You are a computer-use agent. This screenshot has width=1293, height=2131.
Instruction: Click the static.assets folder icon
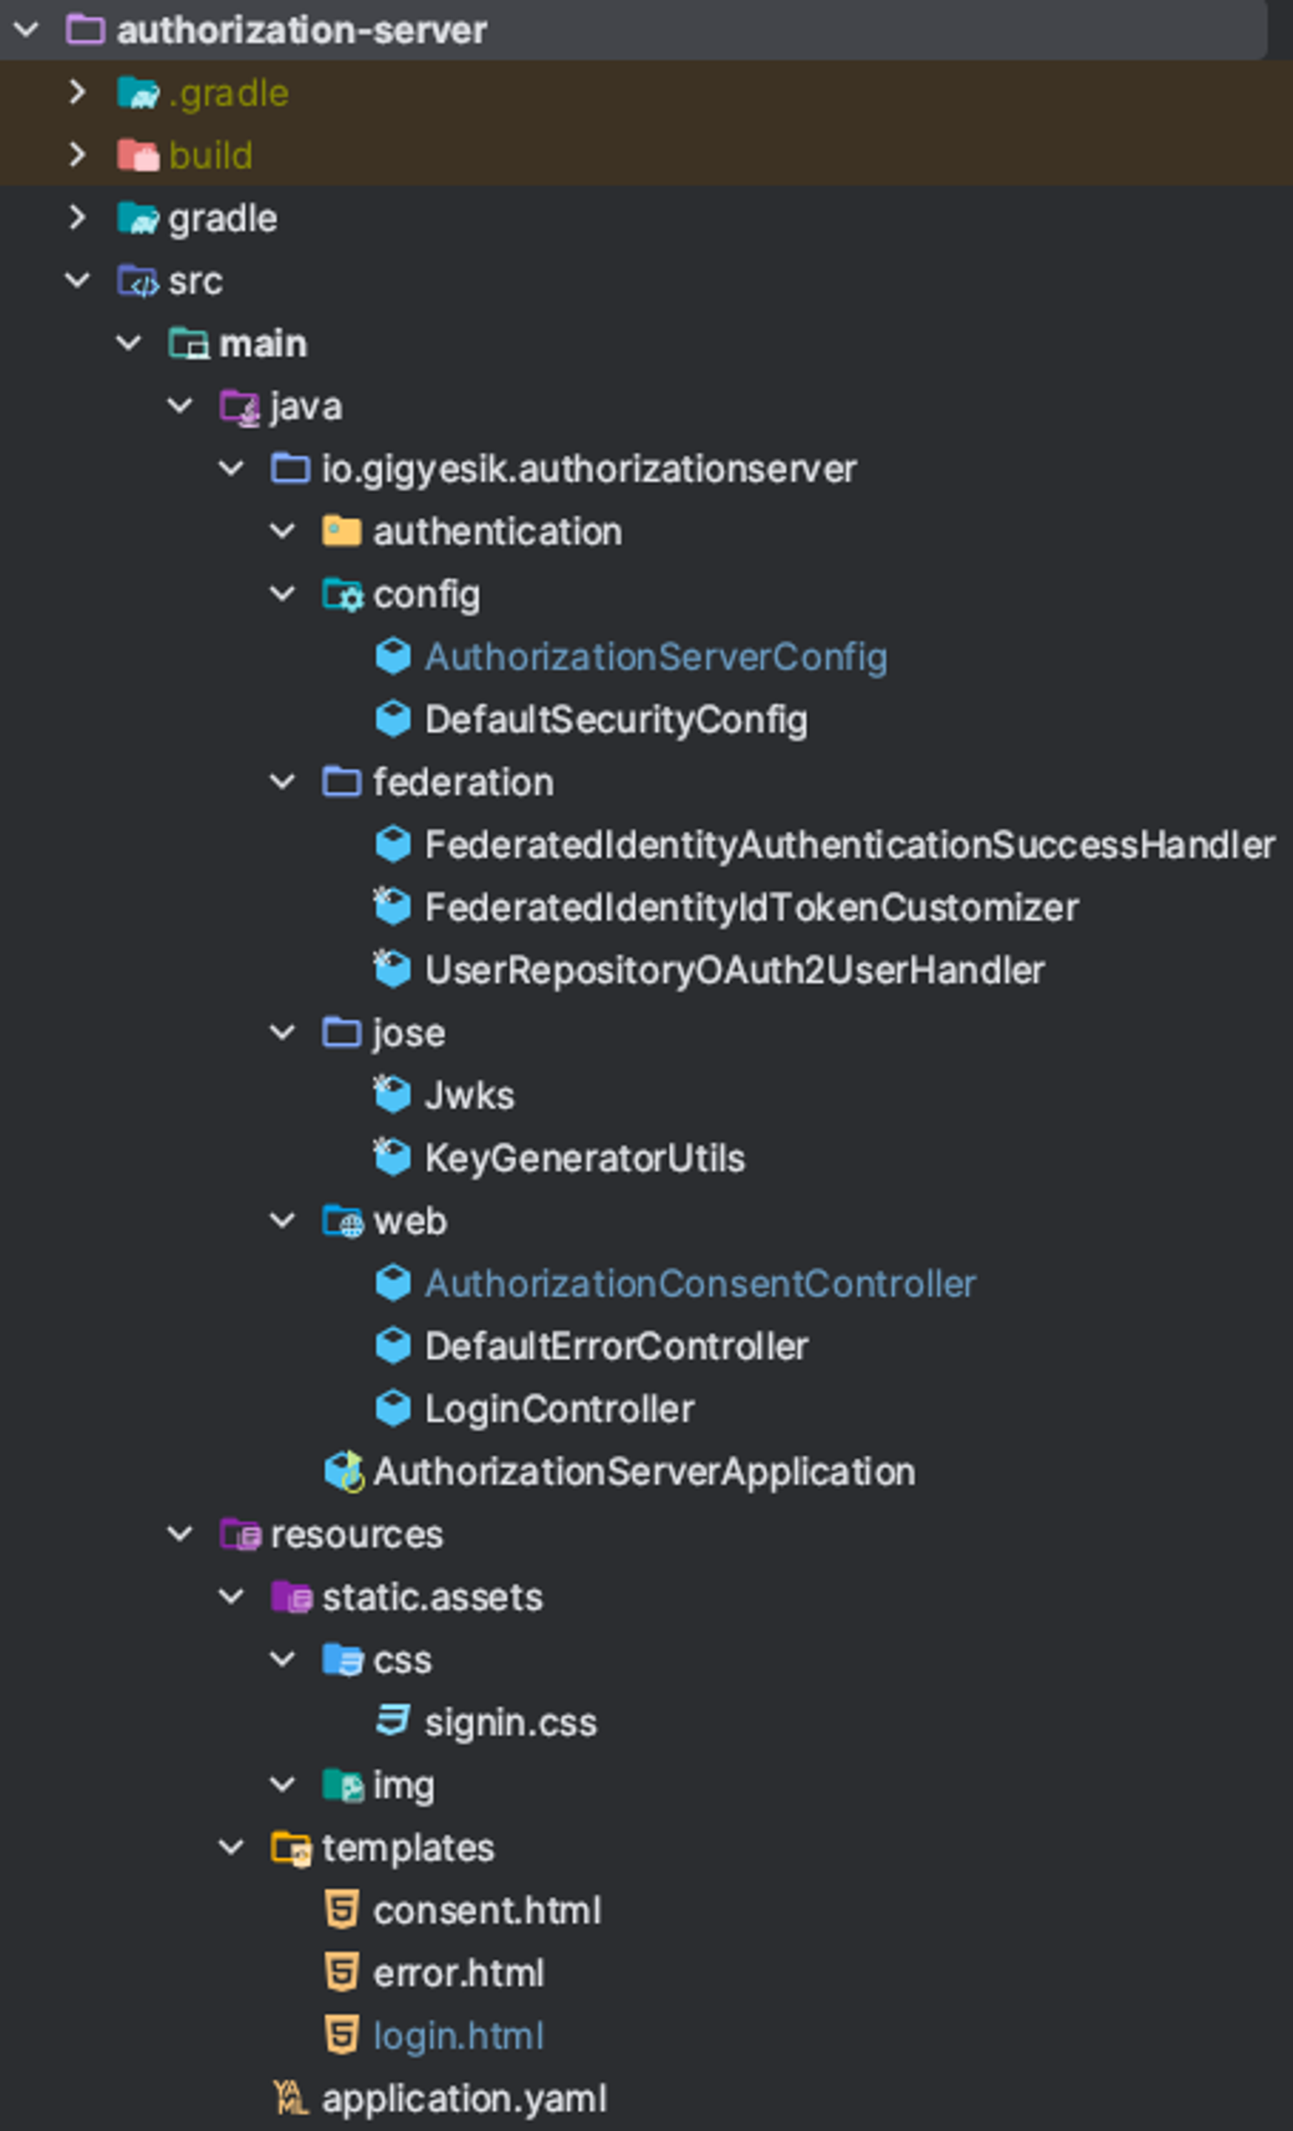pyautogui.click(x=290, y=1597)
